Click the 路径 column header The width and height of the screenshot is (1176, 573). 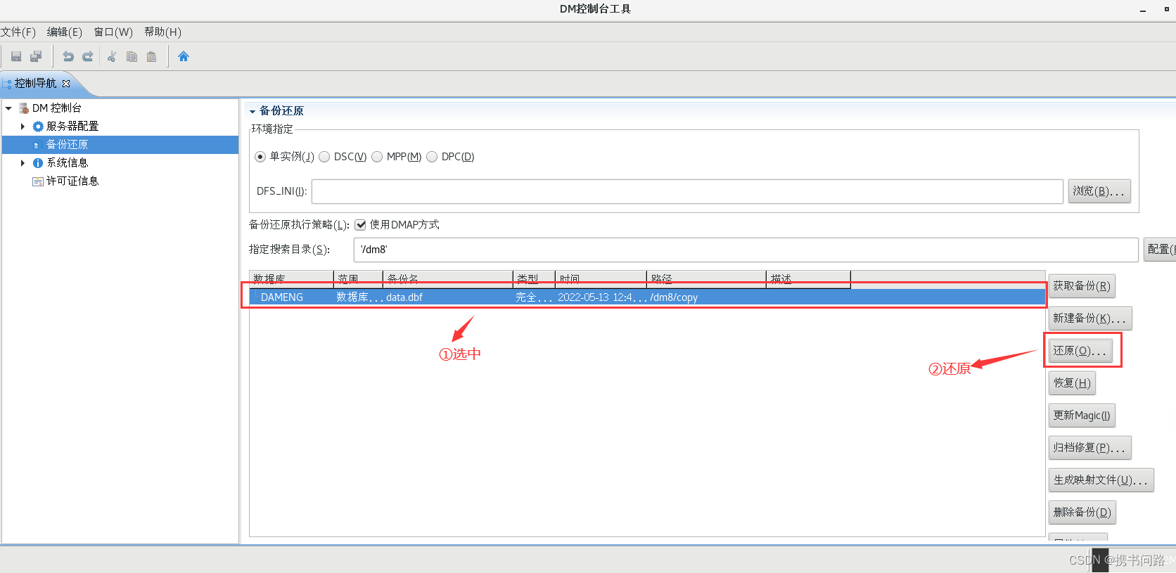point(706,279)
